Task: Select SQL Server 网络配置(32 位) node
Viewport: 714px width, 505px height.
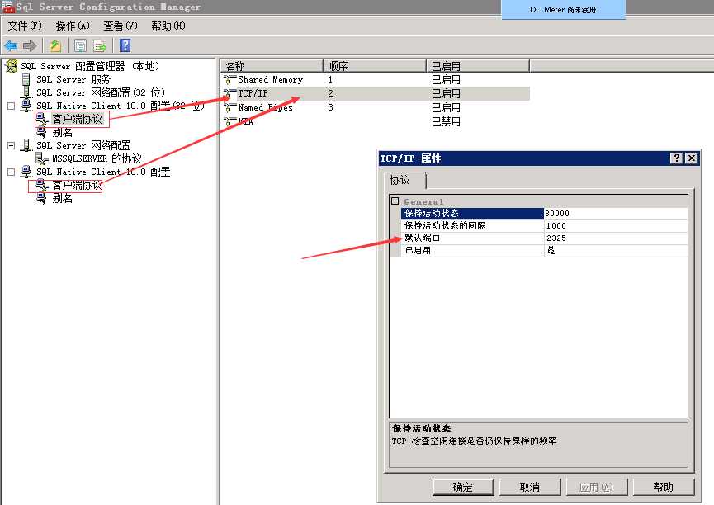Action: coord(101,93)
